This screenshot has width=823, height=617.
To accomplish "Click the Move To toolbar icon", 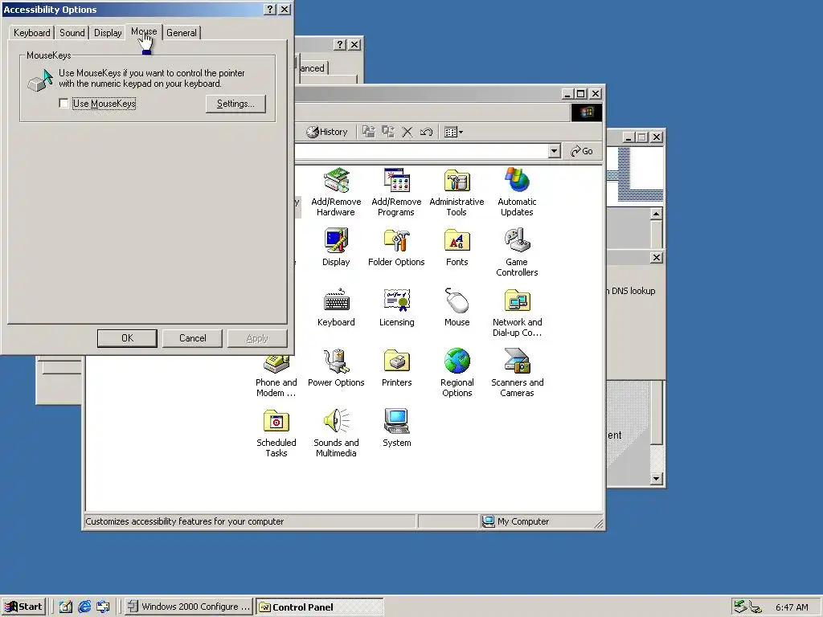I will pos(369,132).
